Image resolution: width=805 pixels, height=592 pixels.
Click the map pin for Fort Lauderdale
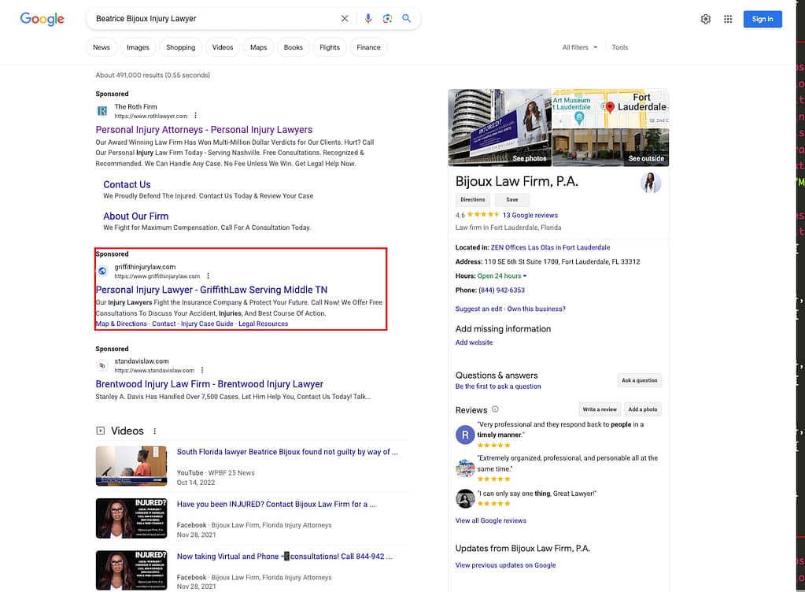tap(610, 107)
